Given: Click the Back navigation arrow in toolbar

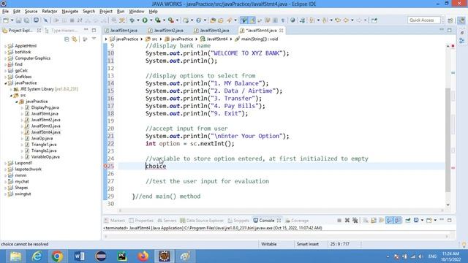Looking at the screenshot, I should (346, 20).
